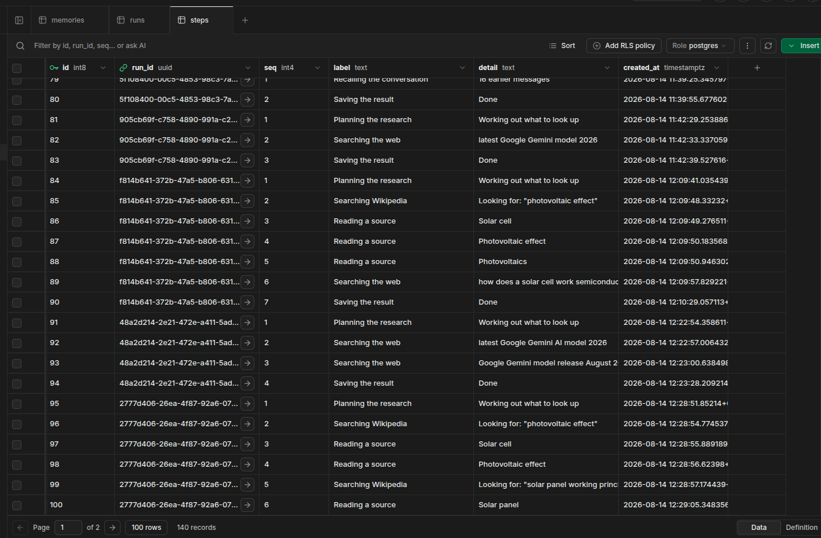Open the three-dot more options menu
Screen dimensions: 821x538
[x=747, y=46]
